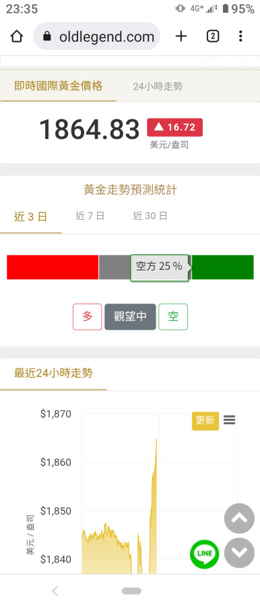This screenshot has height=607, width=260.
Task: Open a new tab with plus icon
Action: click(181, 36)
